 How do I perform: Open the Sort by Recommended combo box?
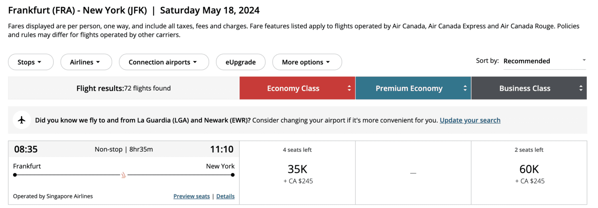click(x=545, y=61)
